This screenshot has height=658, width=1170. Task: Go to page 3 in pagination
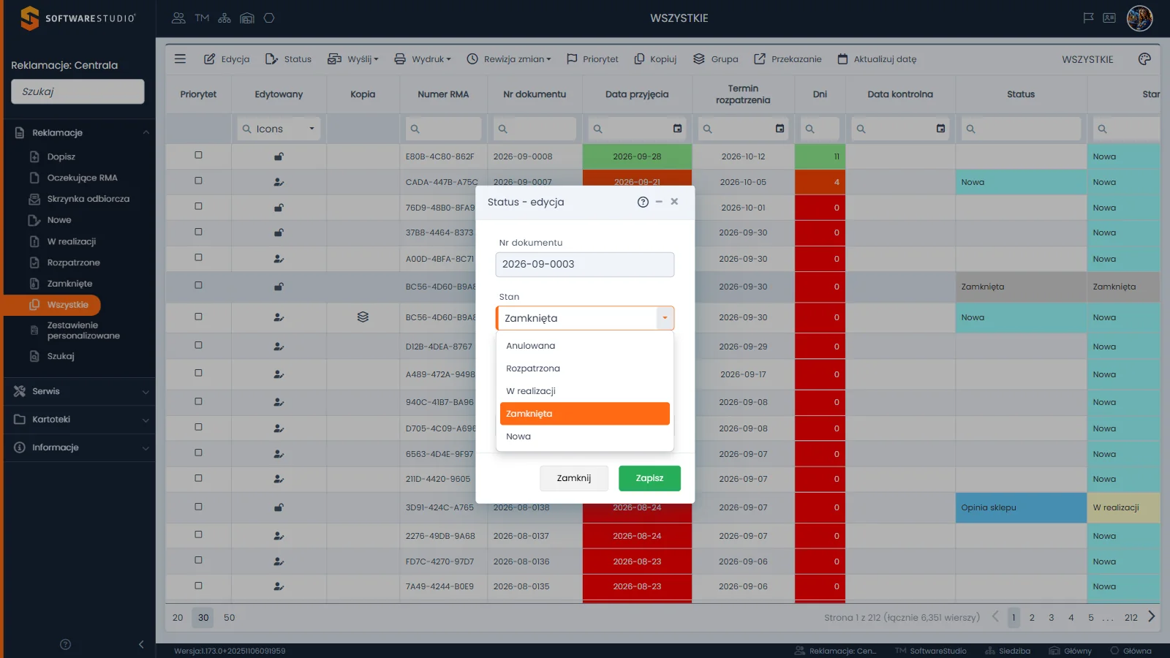pyautogui.click(x=1052, y=617)
